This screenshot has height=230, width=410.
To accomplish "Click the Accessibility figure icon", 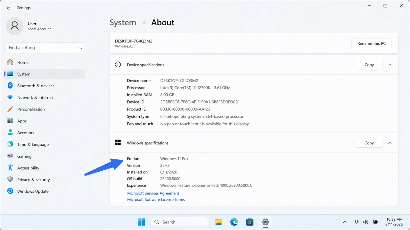I will [x=10, y=168].
